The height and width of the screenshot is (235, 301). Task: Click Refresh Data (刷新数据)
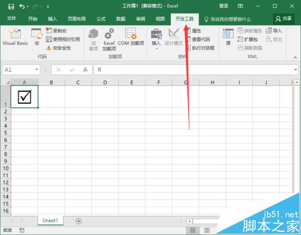tap(250, 48)
